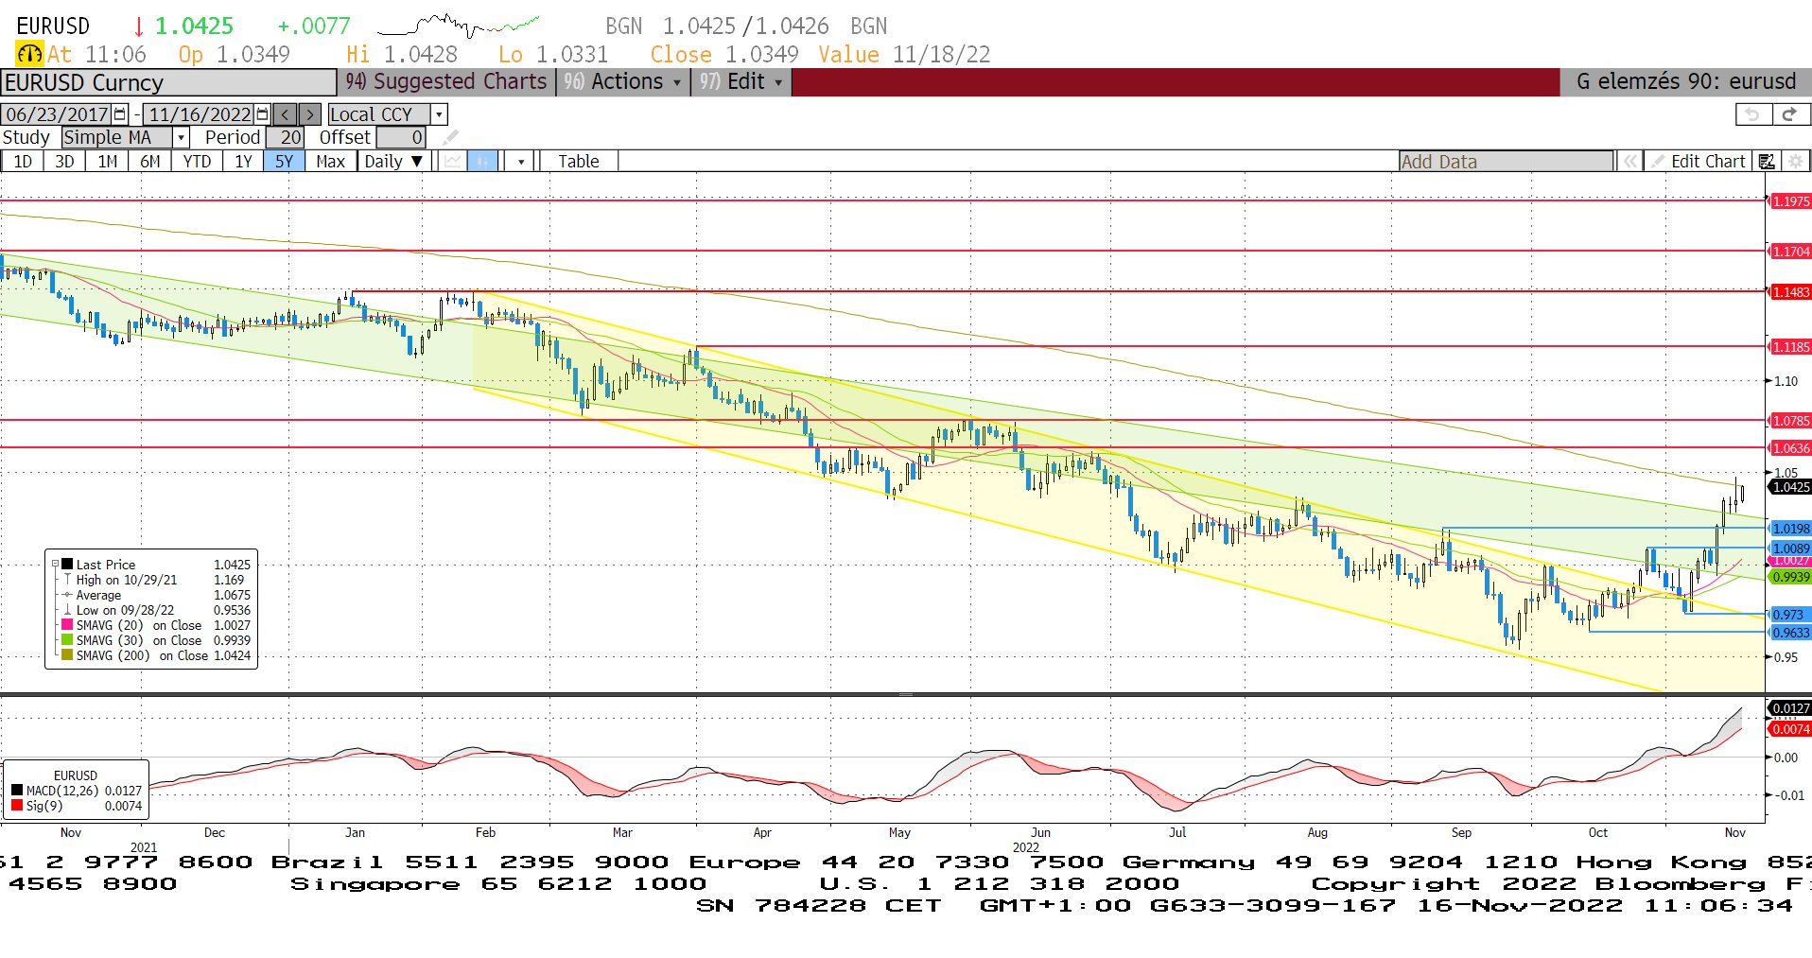This screenshot has width=1812, height=958.
Task: Click the Edit Chart button
Action: [x=1699, y=162]
